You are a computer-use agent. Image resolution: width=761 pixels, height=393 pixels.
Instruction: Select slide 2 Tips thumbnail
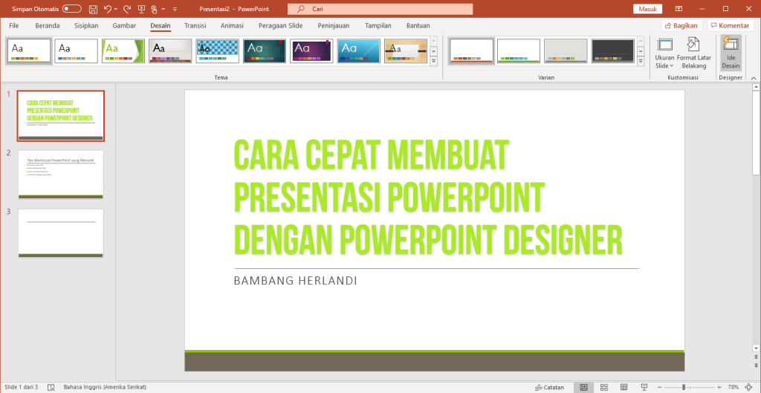pyautogui.click(x=61, y=175)
